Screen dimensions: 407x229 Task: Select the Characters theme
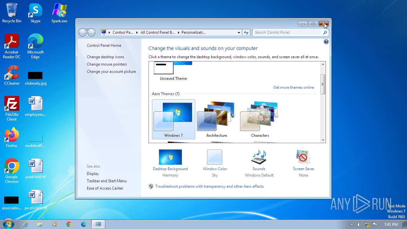pyautogui.click(x=260, y=119)
